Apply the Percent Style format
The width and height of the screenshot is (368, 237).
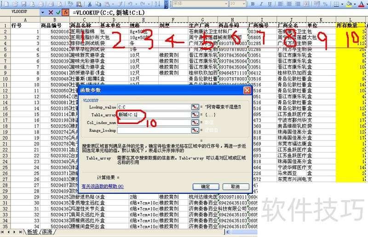325,4
